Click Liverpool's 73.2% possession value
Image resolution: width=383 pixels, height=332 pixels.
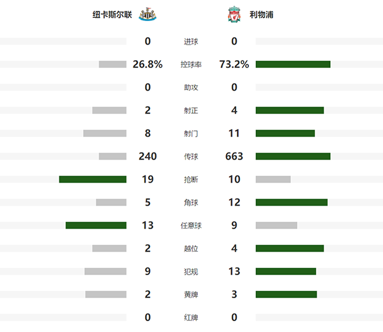click(234, 64)
